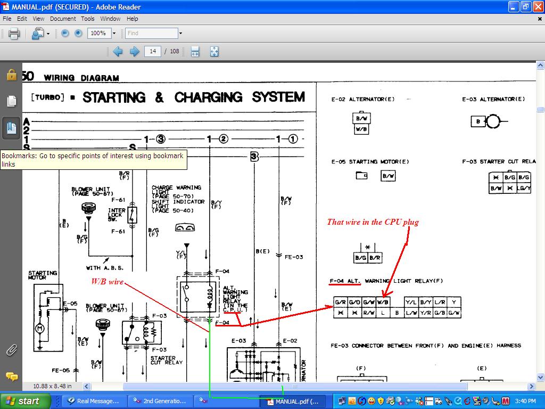Image resolution: width=545 pixels, height=409 pixels.
Task: Click the page number input field
Action: [153, 52]
